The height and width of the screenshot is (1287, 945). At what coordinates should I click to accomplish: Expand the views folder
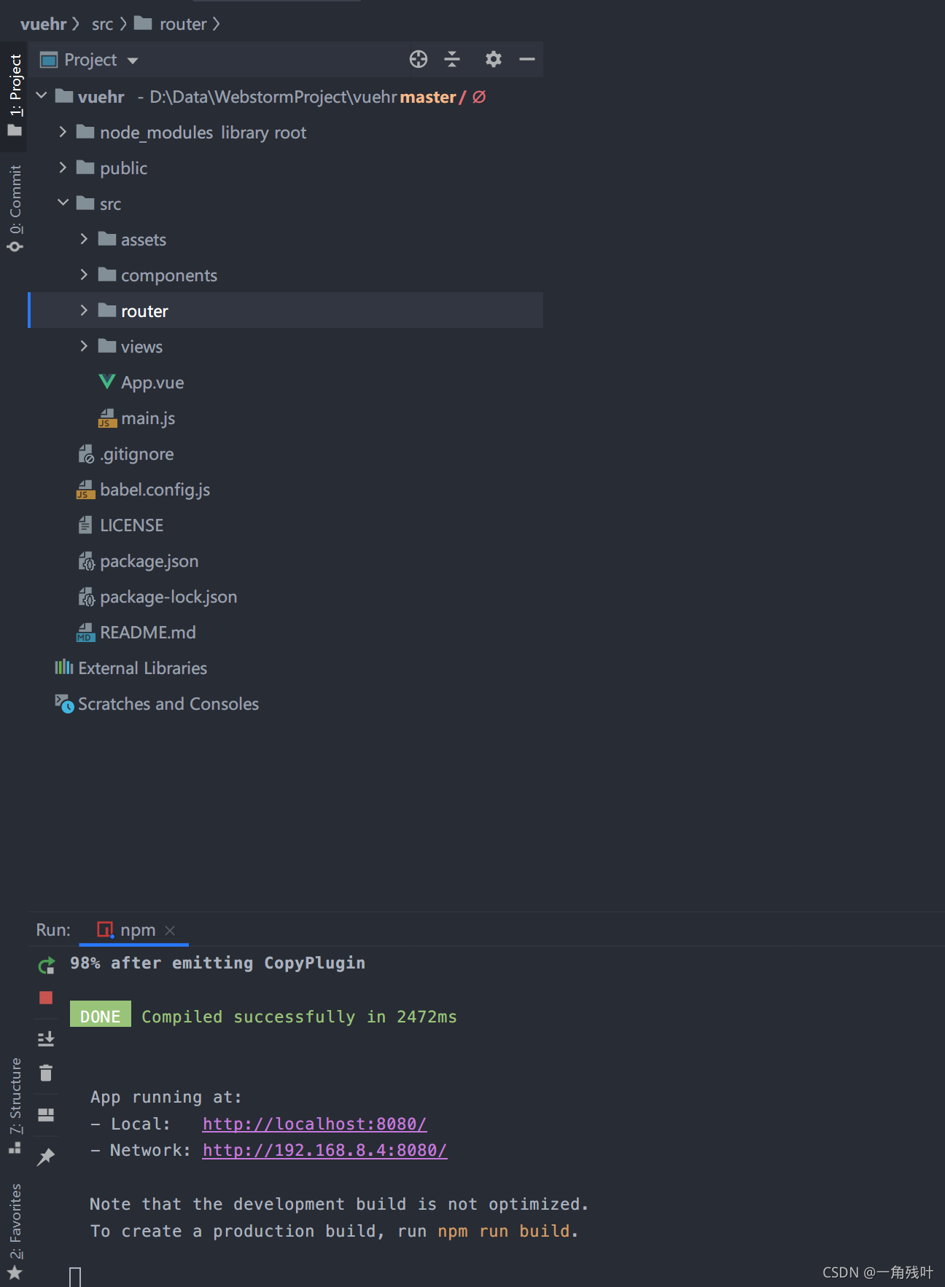pos(84,345)
